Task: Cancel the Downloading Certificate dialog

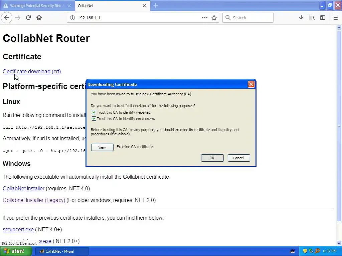Action: tap(238, 158)
